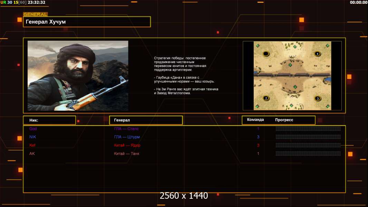Click 'Китай — Танк' general entry
Image resolution: width=368 pixels, height=207 pixels.
coord(127,154)
